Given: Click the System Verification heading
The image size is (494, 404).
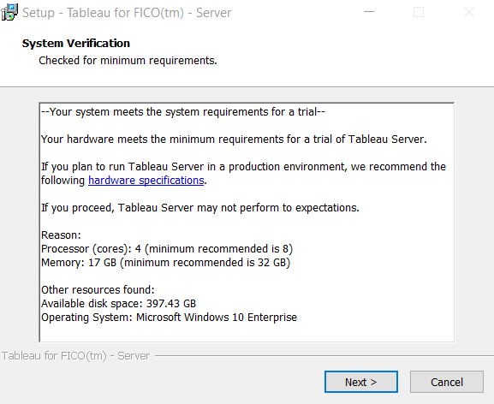Looking at the screenshot, I should [76, 43].
